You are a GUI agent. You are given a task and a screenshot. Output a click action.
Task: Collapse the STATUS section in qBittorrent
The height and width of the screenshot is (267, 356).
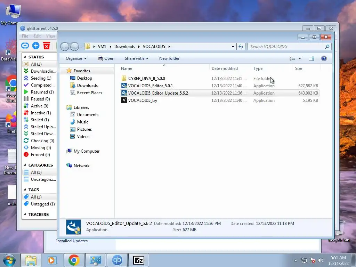(25, 57)
